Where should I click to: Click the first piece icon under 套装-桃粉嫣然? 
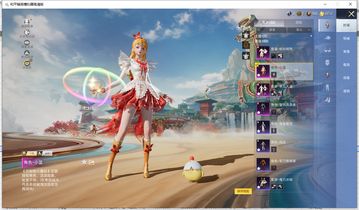(274, 56)
